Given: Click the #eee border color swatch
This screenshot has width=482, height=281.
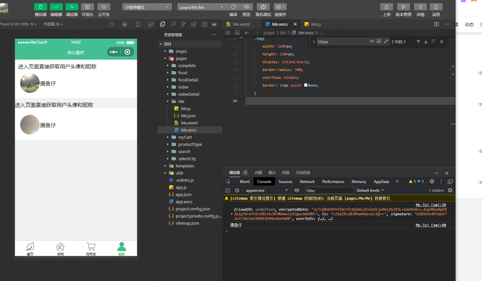Looking at the screenshot, I should [306, 85].
